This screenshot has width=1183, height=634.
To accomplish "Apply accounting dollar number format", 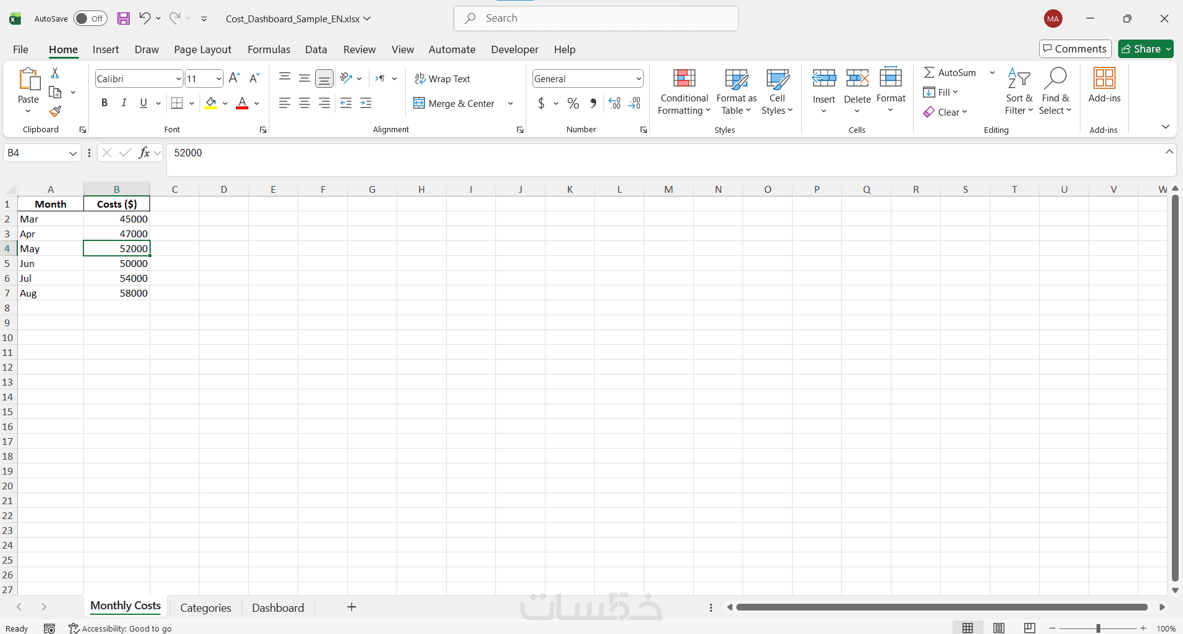I will [x=542, y=103].
